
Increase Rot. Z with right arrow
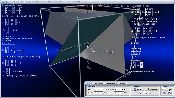122,90
